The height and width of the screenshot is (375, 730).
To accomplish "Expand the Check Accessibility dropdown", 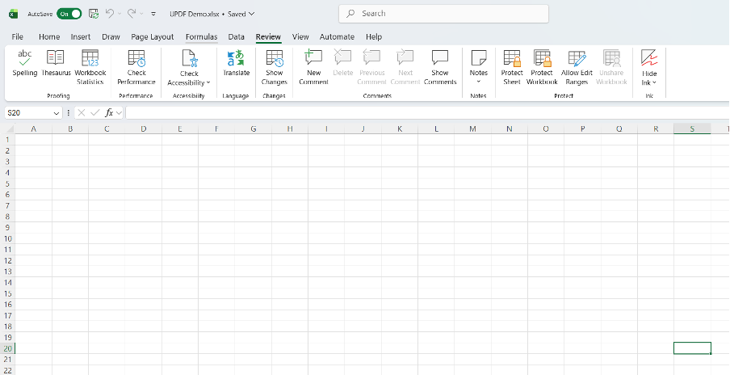I will click(208, 82).
